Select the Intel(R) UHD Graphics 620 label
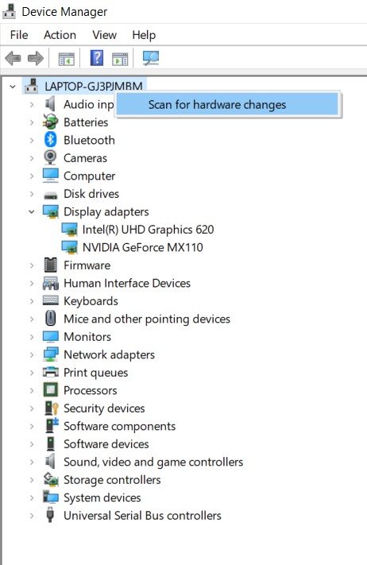Image resolution: width=367 pixels, height=565 pixels. pyautogui.click(x=148, y=230)
